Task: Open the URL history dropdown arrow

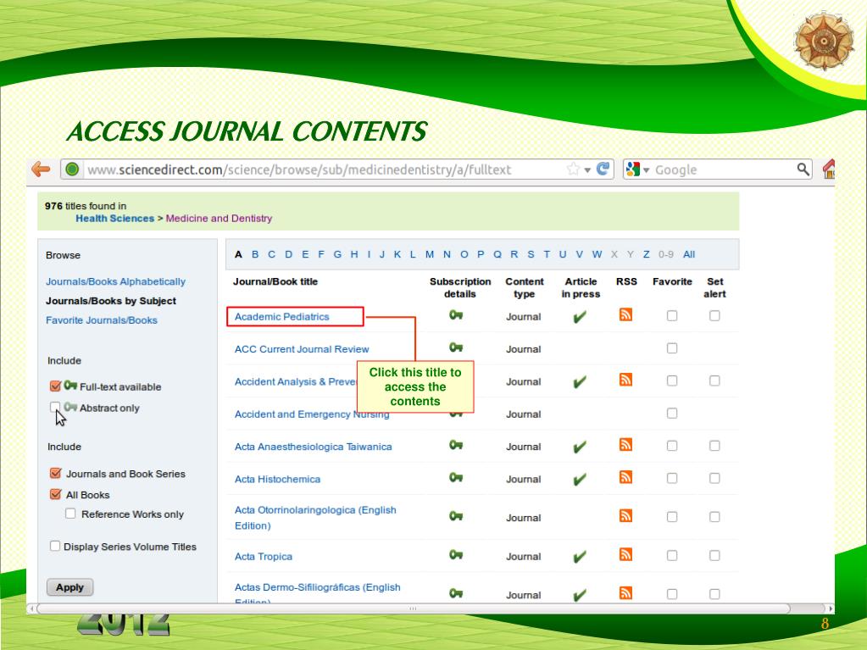Action: coord(587,169)
